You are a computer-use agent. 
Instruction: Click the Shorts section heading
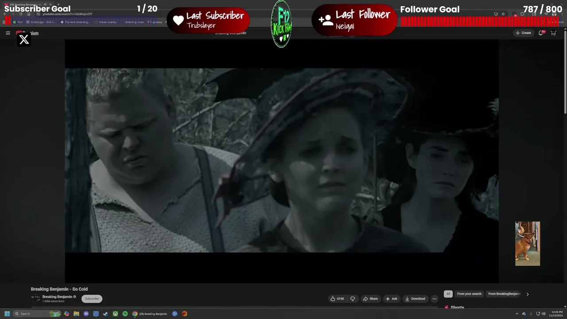[x=457, y=307]
